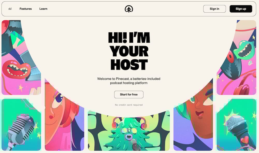Click the green lips and headphones illustration

pos(236,57)
